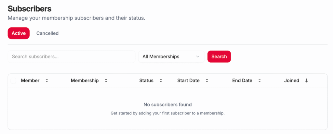Check the select-all checkbox in table header
333x134 pixels.
(13, 80)
